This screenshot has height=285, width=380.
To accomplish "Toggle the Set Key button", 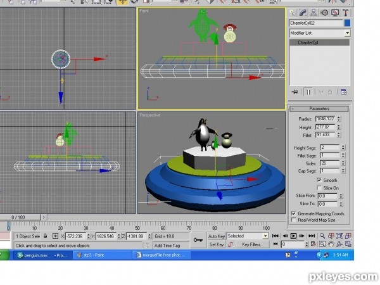I will coord(216,244).
